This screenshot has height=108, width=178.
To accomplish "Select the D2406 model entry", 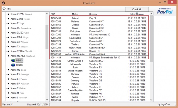I will point(19,65).
